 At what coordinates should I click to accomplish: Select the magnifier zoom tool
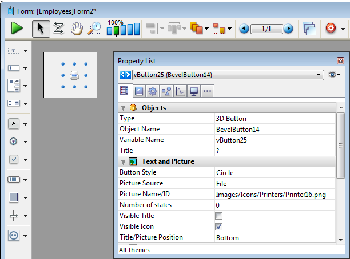pos(94,29)
